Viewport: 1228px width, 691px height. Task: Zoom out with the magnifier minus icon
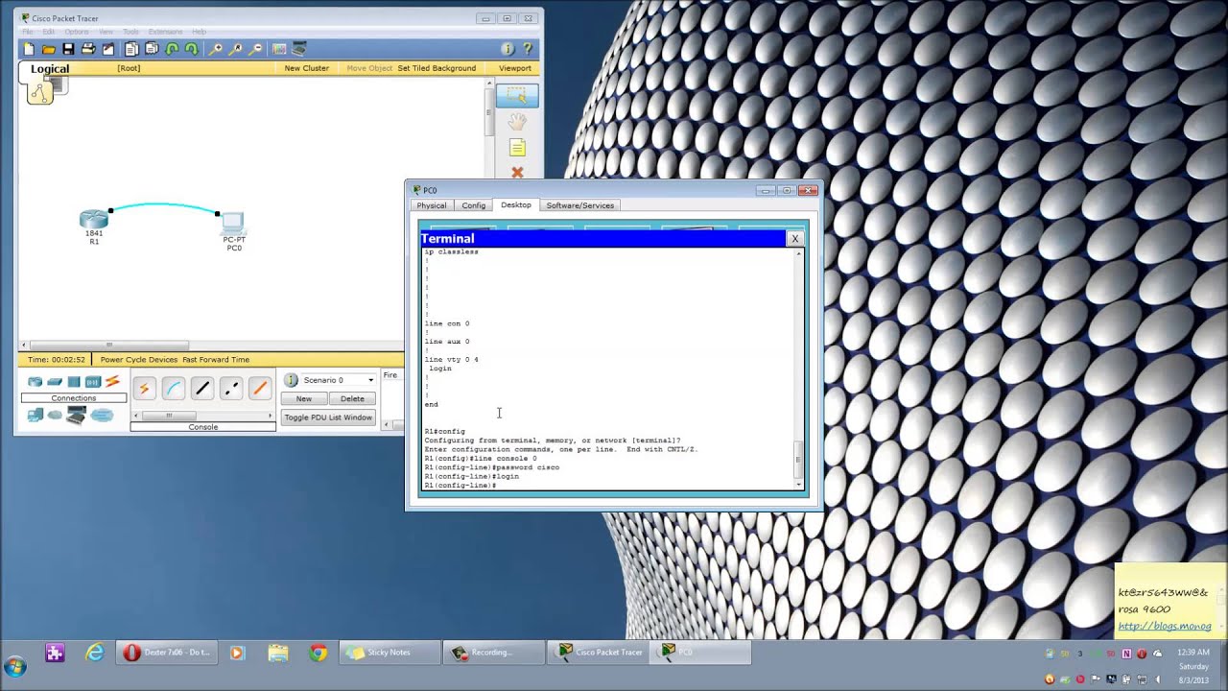256,49
